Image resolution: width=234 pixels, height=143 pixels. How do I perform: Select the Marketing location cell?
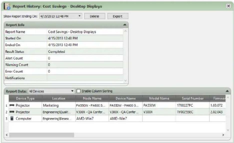point(59,105)
